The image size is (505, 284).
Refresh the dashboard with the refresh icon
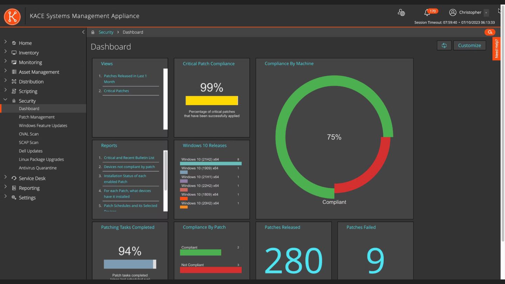pyautogui.click(x=444, y=46)
